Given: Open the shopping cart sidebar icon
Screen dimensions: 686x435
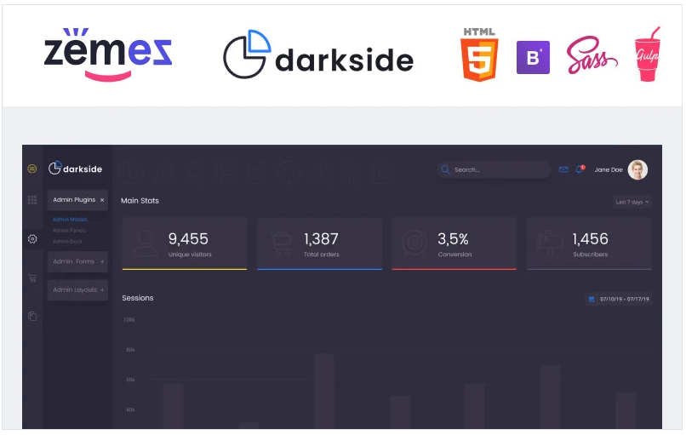Looking at the screenshot, I should click(x=32, y=278).
